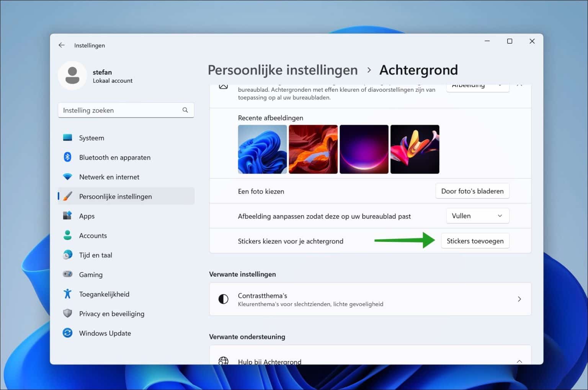Click the stefan user profile avatar
The height and width of the screenshot is (390, 588).
72,75
